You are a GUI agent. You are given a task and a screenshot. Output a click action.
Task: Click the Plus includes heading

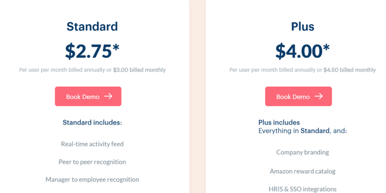(279, 122)
